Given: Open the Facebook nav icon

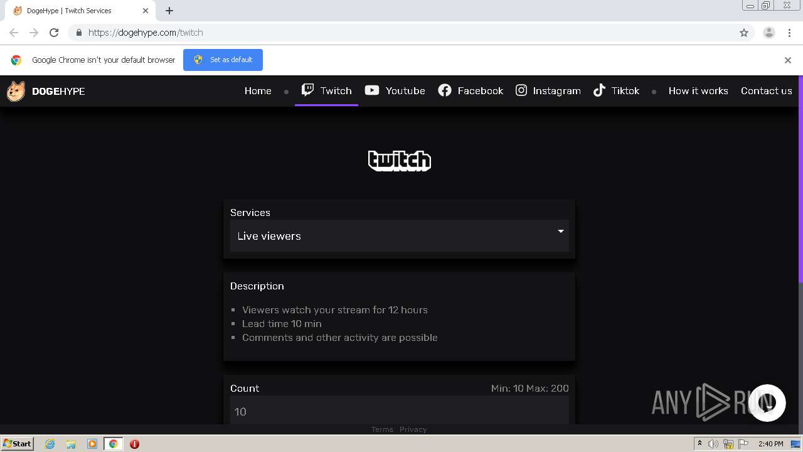Looking at the screenshot, I should click(x=445, y=90).
